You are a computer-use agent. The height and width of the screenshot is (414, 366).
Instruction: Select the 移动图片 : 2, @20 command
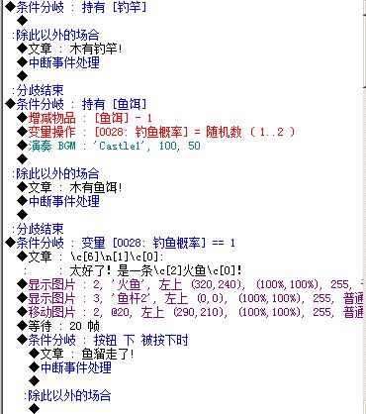(x=191, y=312)
